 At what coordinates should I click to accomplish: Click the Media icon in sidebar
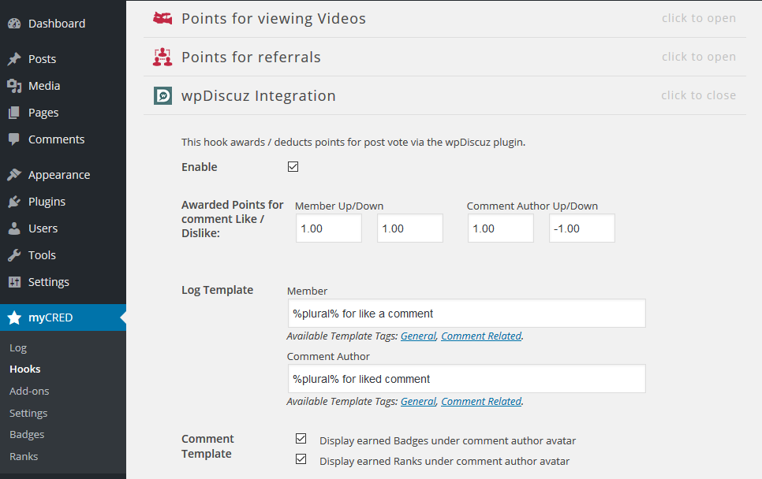(x=14, y=86)
